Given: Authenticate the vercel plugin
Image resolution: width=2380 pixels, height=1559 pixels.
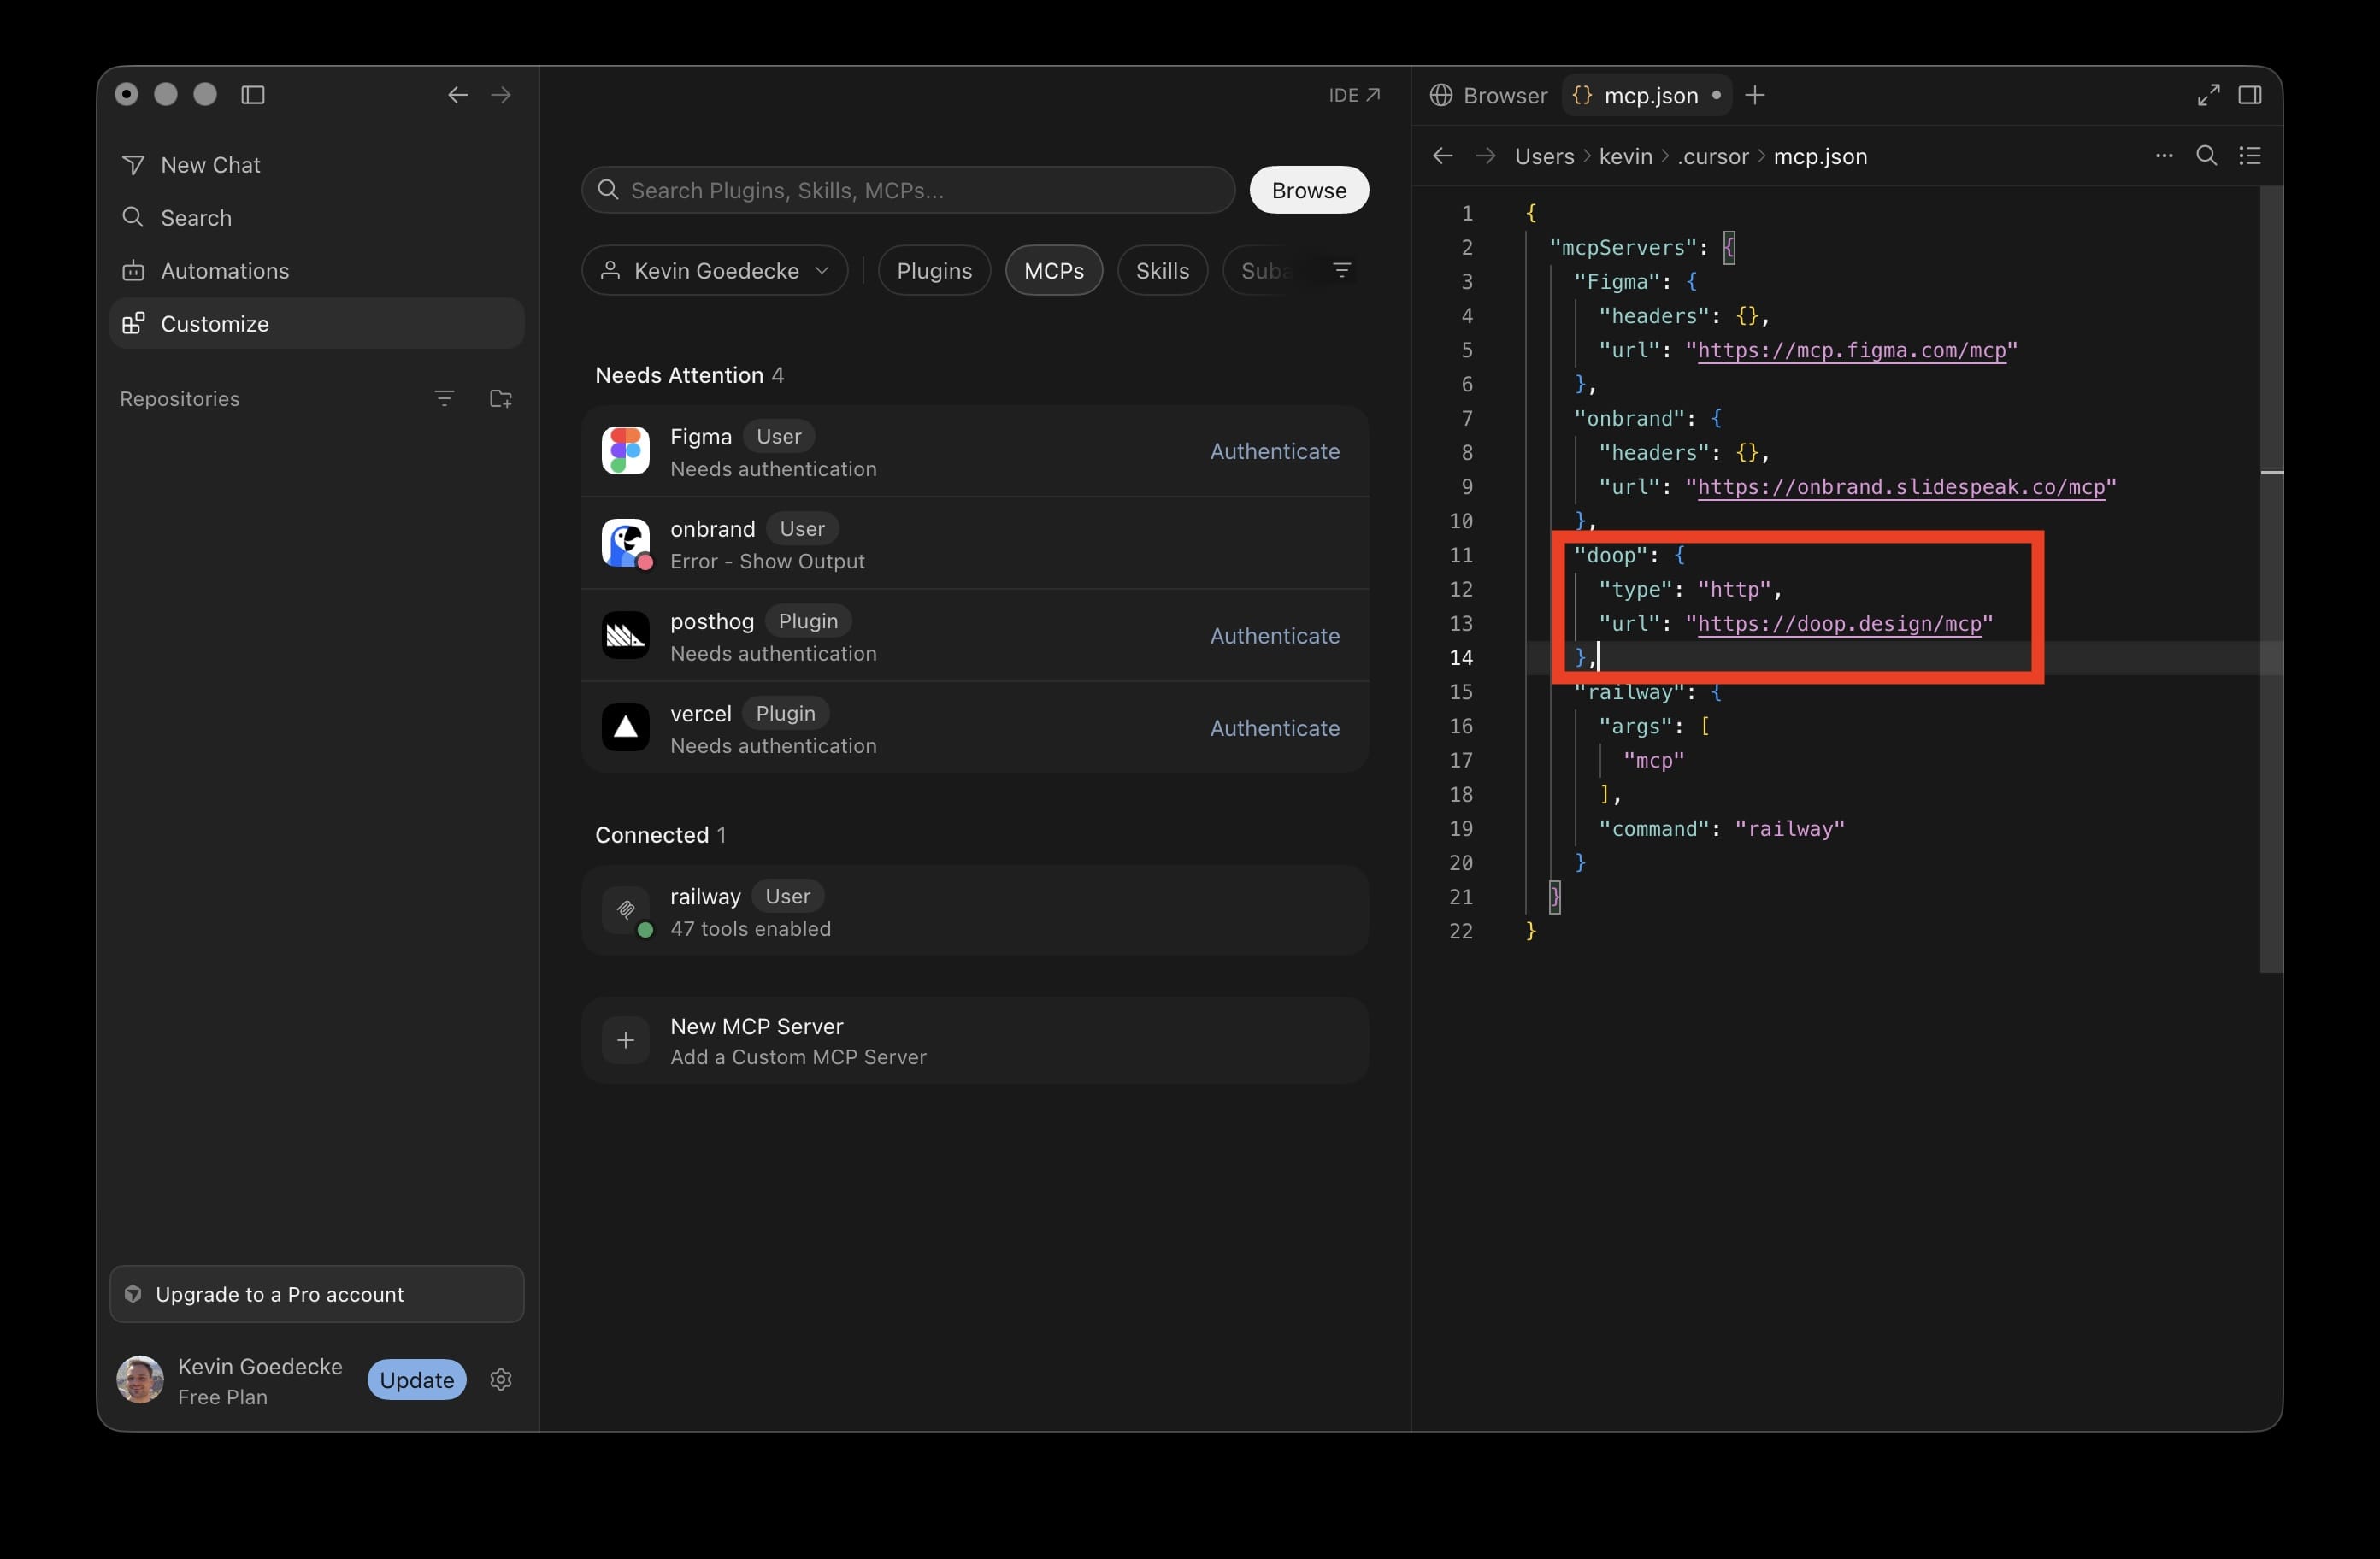Looking at the screenshot, I should pyautogui.click(x=1275, y=729).
